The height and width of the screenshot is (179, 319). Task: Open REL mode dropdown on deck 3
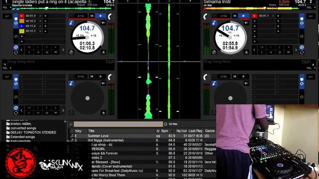6,68
